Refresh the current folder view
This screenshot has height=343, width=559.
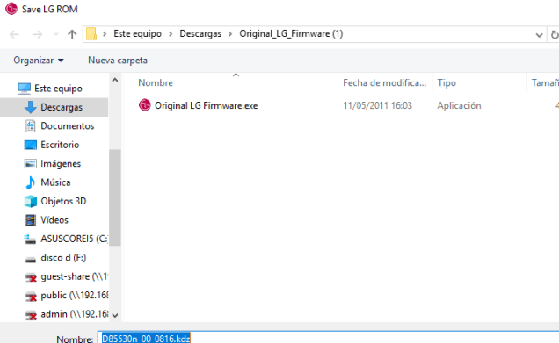point(555,35)
